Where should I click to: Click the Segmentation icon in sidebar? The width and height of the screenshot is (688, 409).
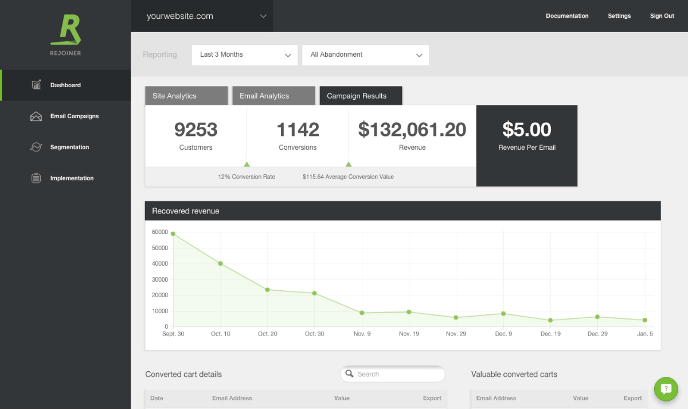click(x=36, y=147)
